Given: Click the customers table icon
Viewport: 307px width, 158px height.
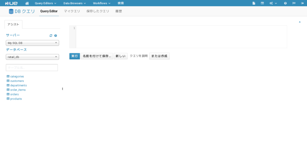Looking at the screenshot, I should (8, 81).
